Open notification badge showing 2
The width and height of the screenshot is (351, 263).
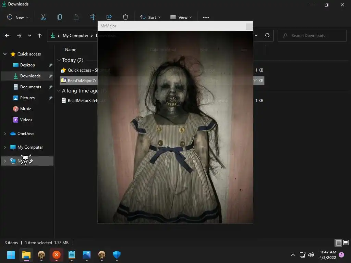(x=341, y=255)
